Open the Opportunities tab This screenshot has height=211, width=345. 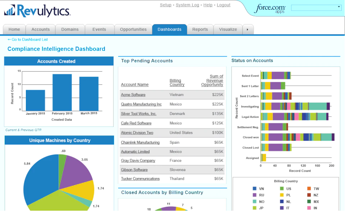click(133, 29)
